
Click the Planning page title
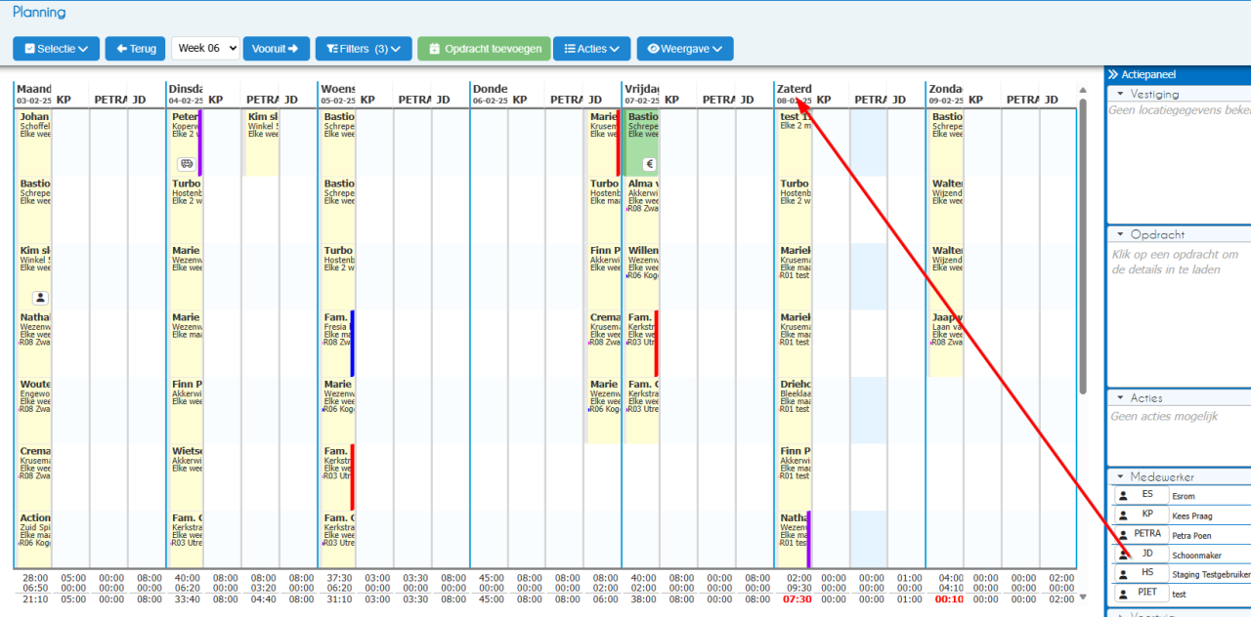tap(39, 13)
